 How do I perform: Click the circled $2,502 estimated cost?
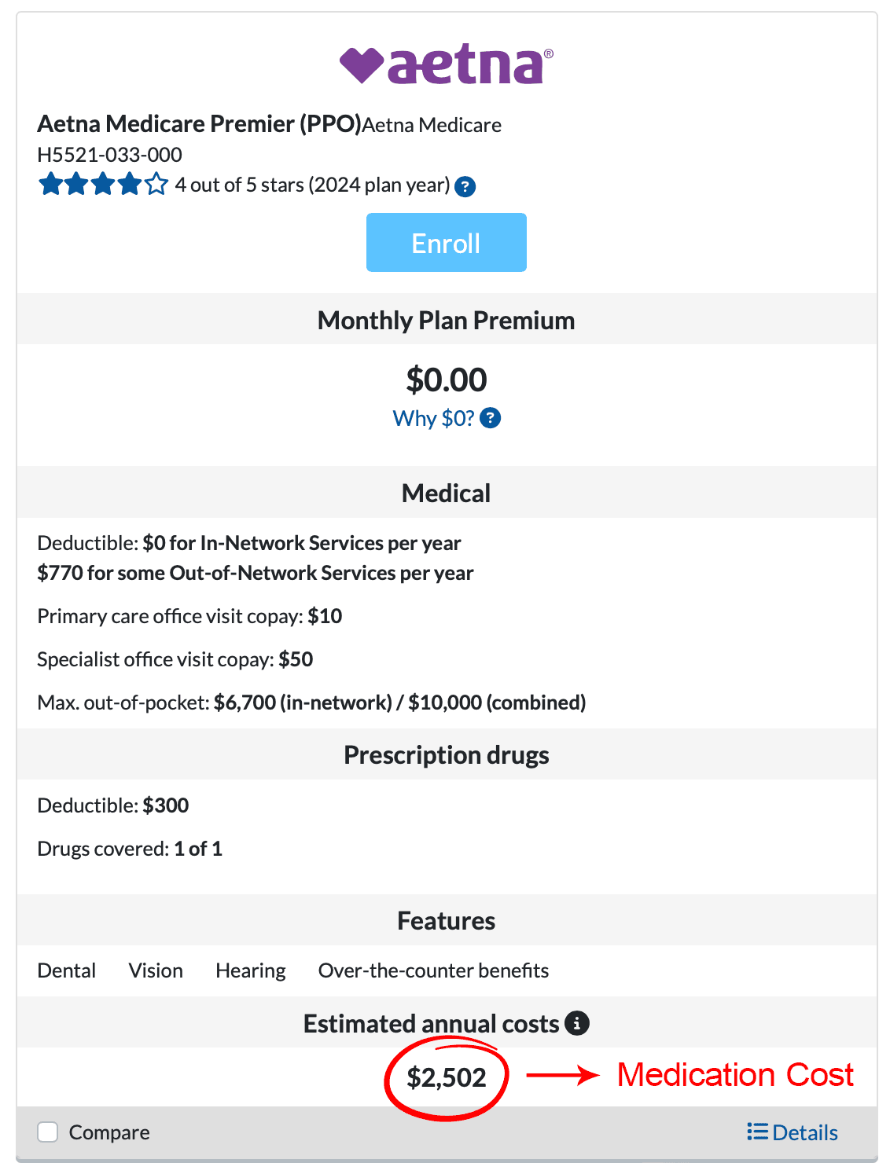[x=447, y=1077]
